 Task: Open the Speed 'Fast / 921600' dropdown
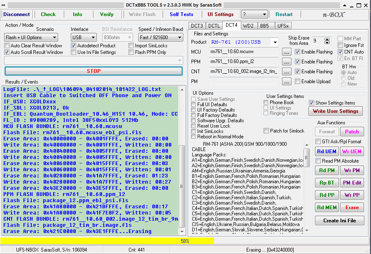pos(161,37)
